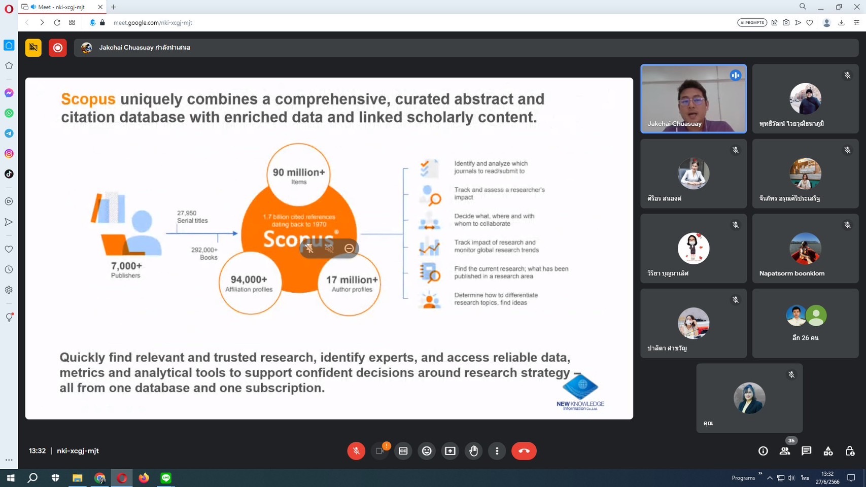Open the emoji reactions button
866x487 pixels.
point(427,451)
